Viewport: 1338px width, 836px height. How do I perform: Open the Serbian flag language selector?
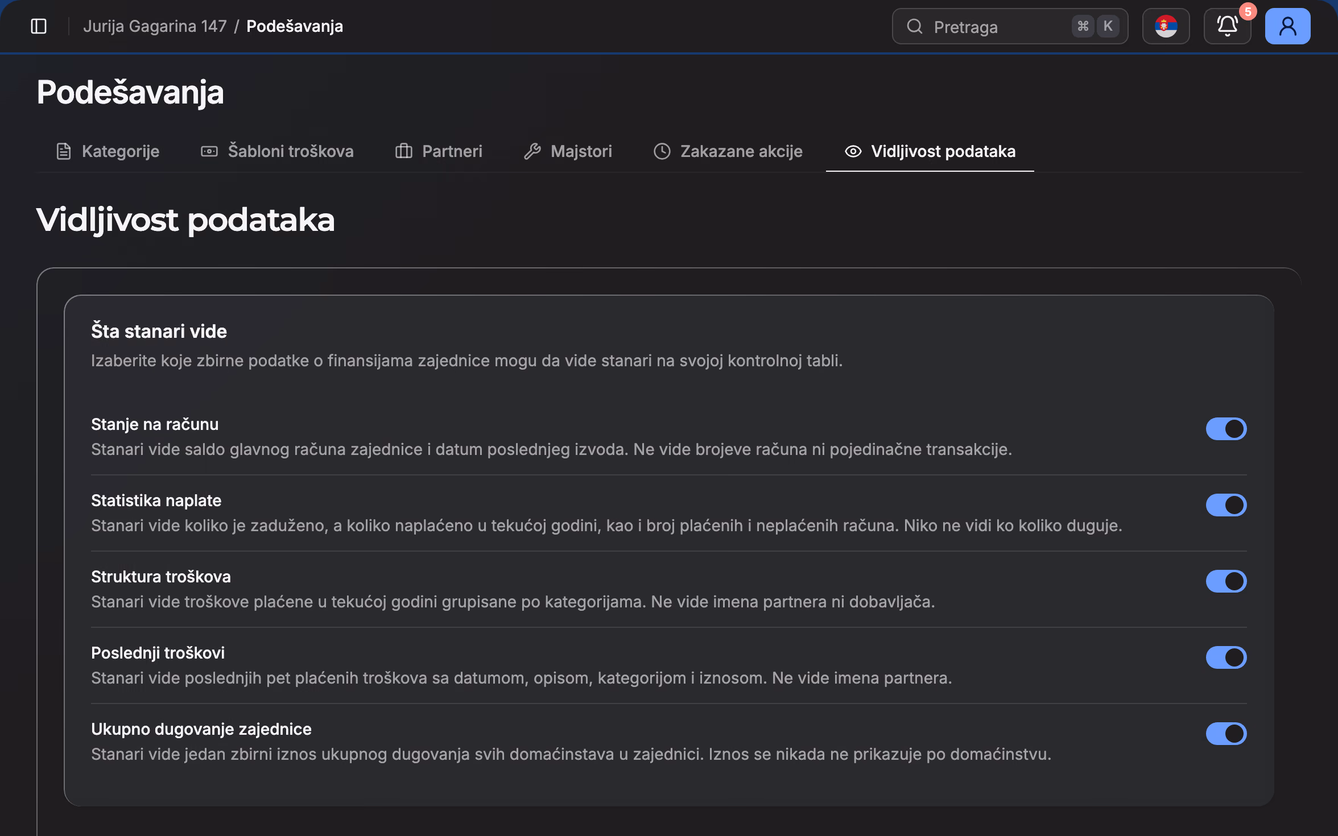tap(1166, 26)
